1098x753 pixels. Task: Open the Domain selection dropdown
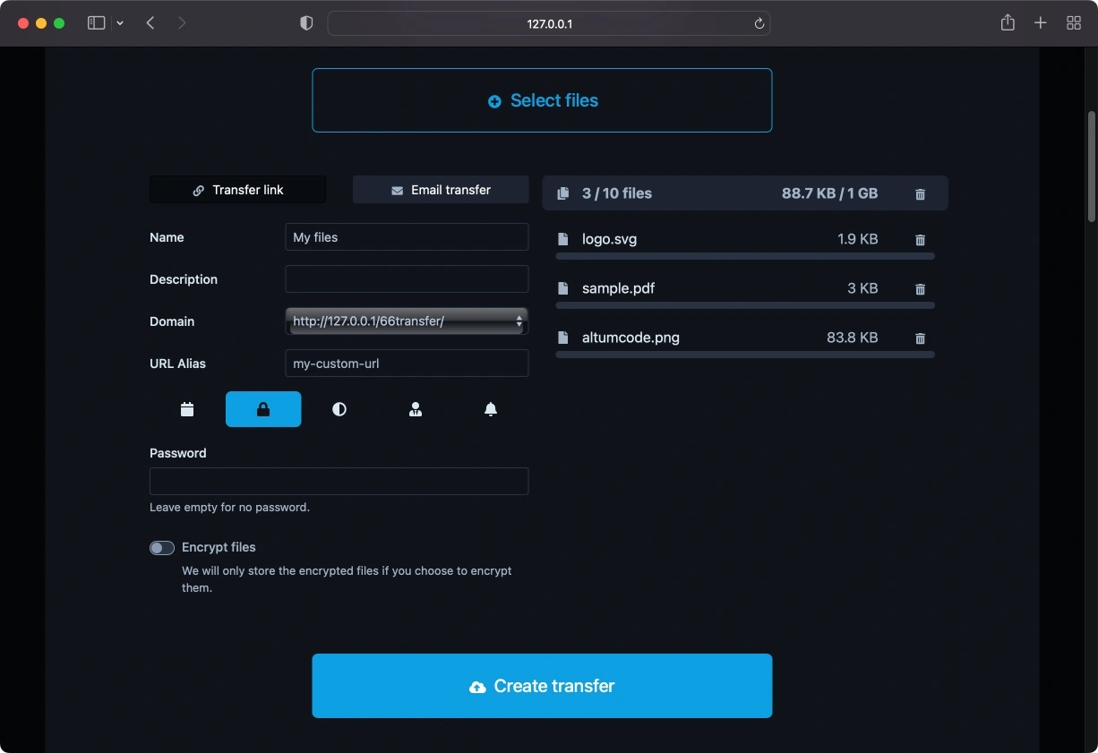tap(407, 321)
